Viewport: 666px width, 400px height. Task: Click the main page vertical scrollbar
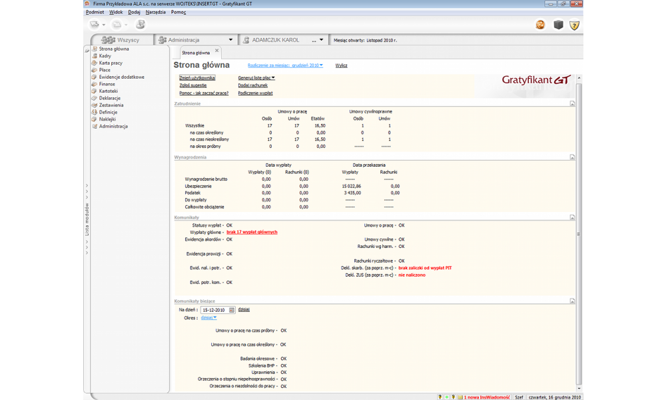coord(579,233)
